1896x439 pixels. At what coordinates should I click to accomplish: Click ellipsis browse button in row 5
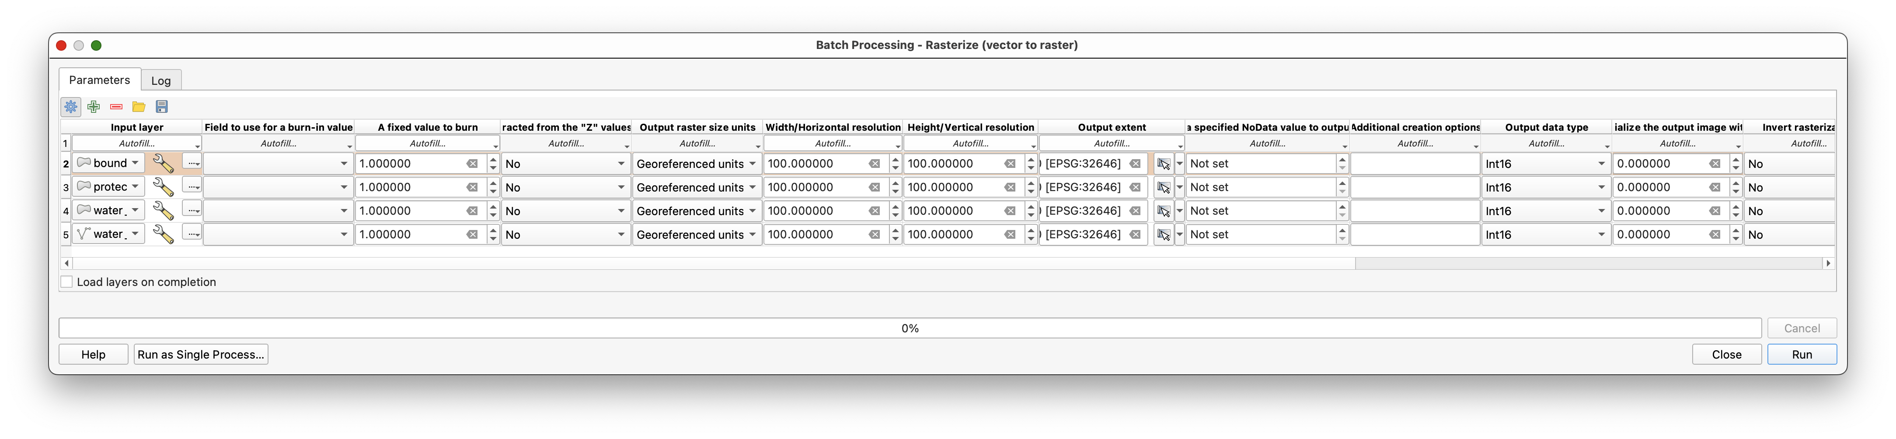(x=192, y=233)
